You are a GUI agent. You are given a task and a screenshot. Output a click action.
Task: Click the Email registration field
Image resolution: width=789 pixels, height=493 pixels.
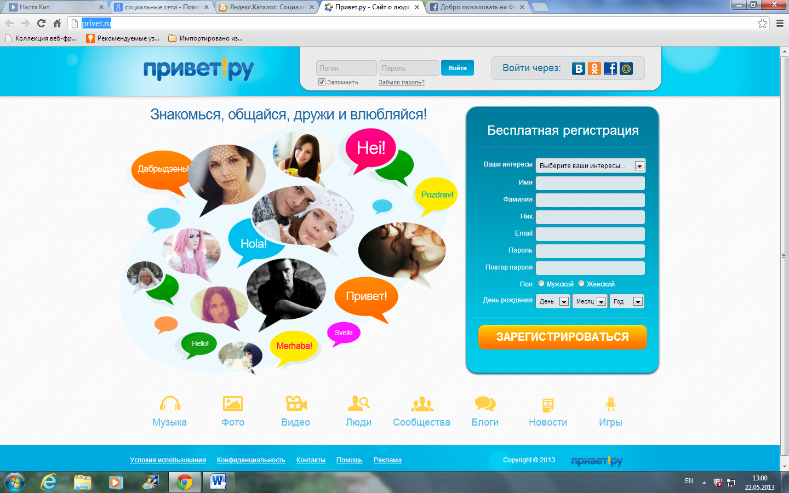pyautogui.click(x=590, y=234)
